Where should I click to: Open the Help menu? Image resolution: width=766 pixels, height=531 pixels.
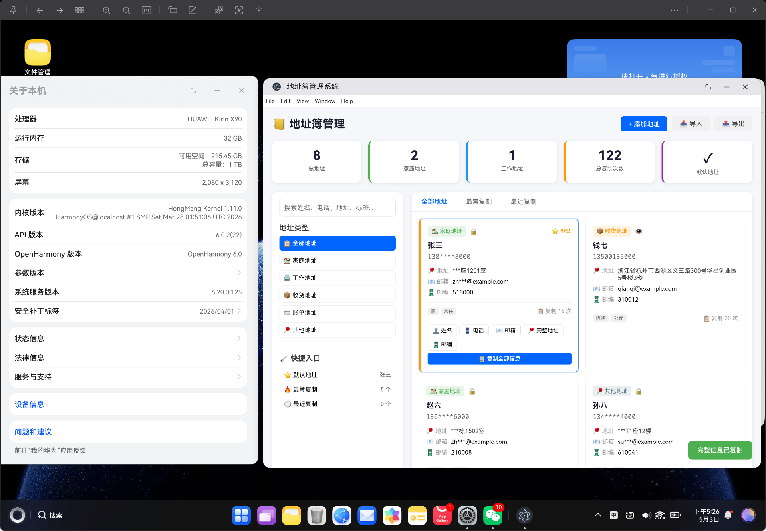pyautogui.click(x=347, y=101)
